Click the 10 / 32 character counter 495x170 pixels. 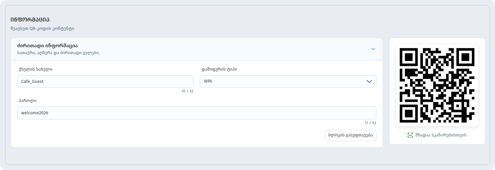point(187,91)
